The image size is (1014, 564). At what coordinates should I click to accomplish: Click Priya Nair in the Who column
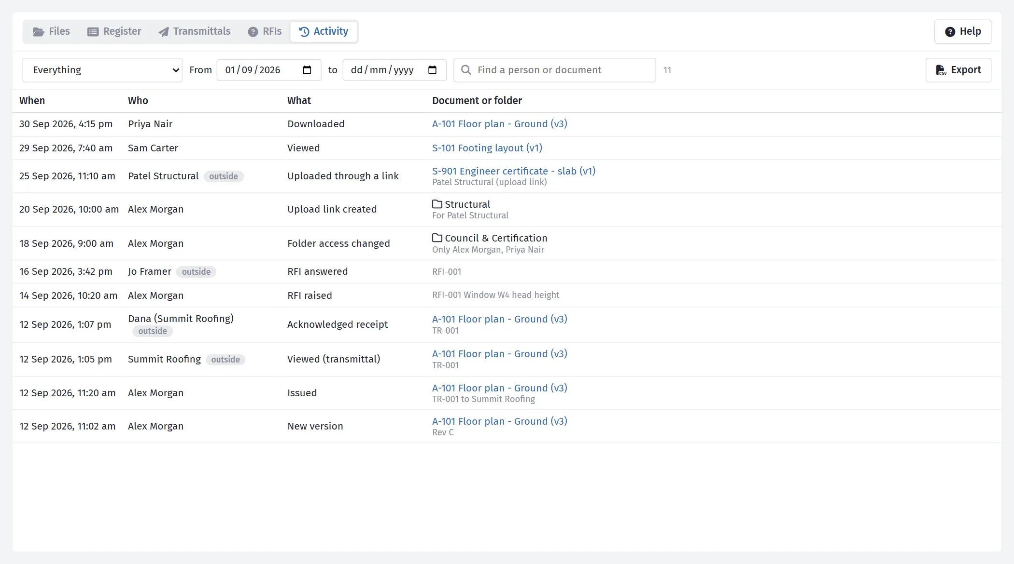pyautogui.click(x=150, y=124)
